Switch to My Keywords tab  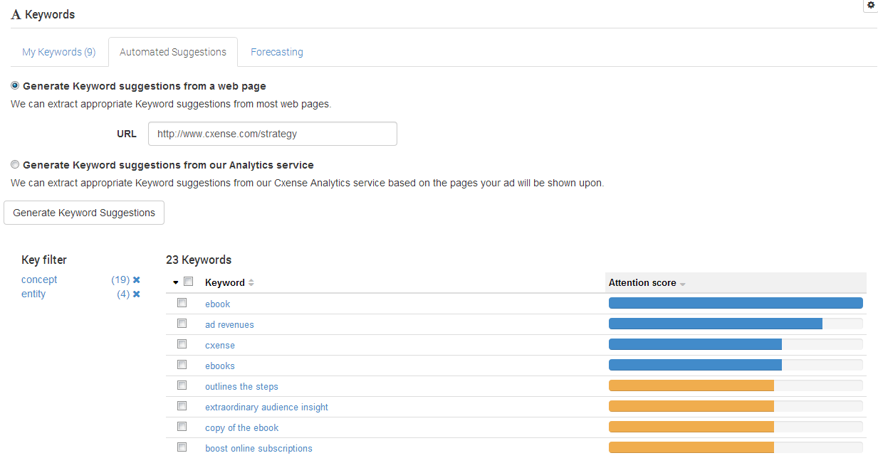click(58, 52)
